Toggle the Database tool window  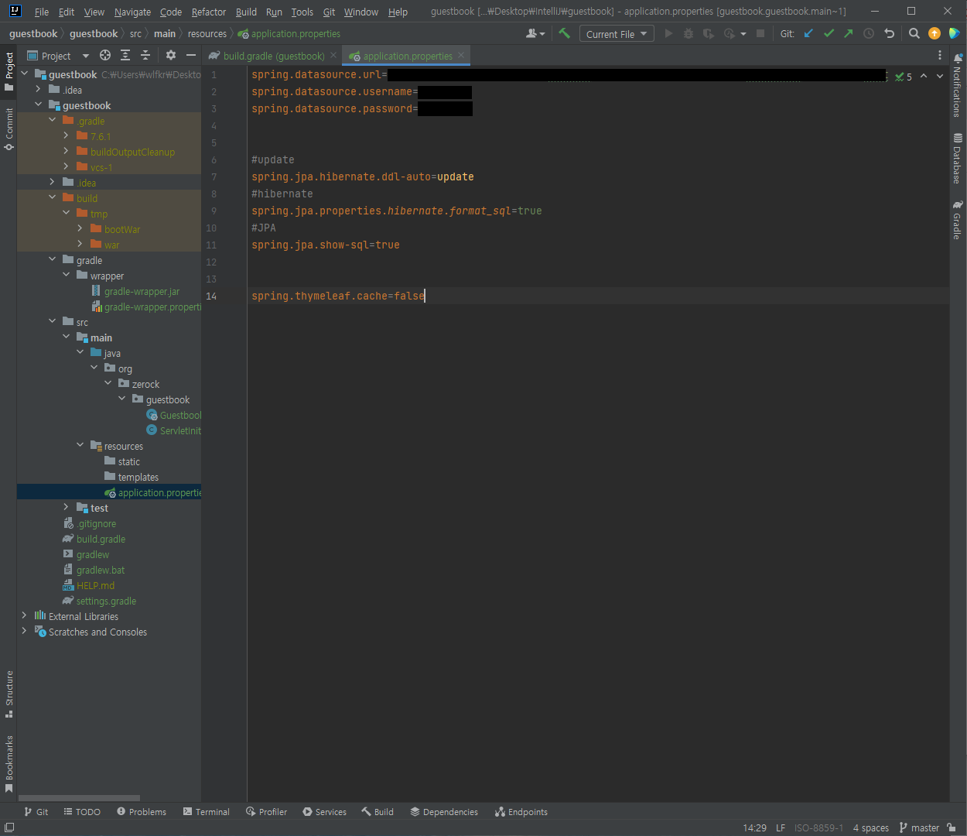coord(958,159)
